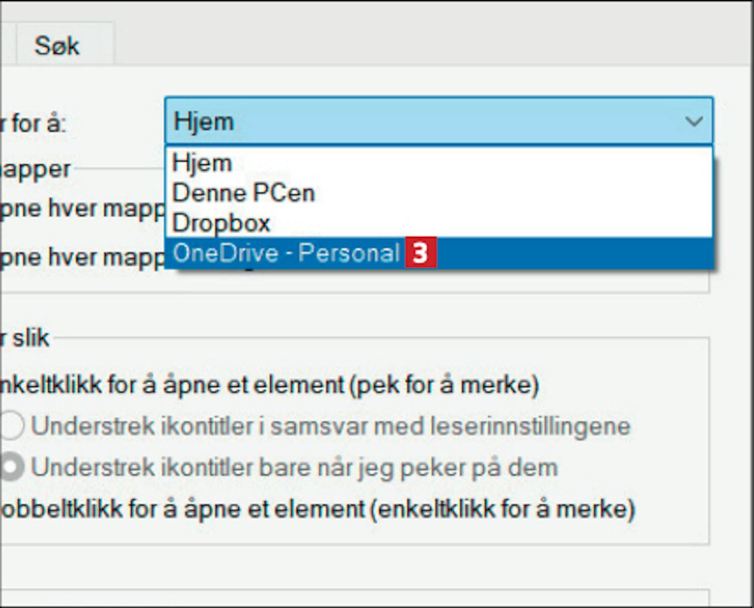The width and height of the screenshot is (754, 608).
Task: Open the partially visible tab beside Søk
Action: 7,44
